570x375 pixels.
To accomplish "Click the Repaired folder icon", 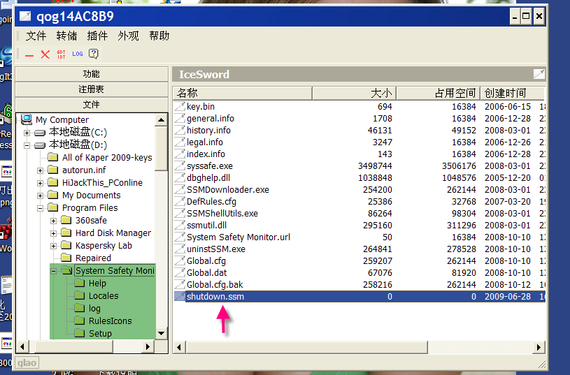I will point(66,258).
